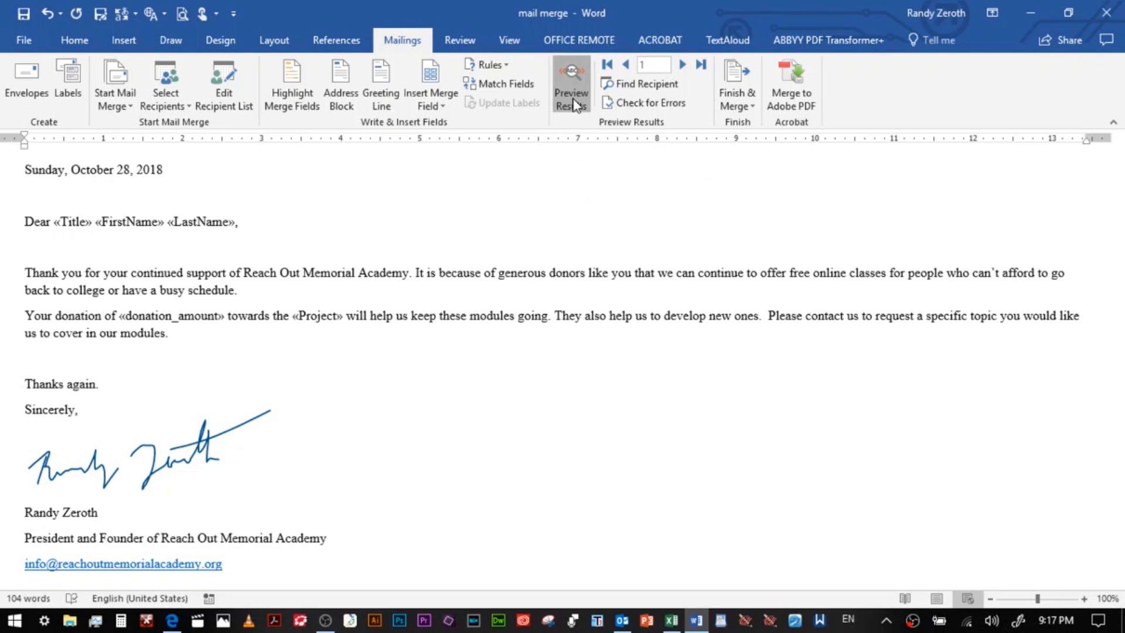1125x633 pixels.
Task: Open the Labels dialog
Action: (68, 83)
